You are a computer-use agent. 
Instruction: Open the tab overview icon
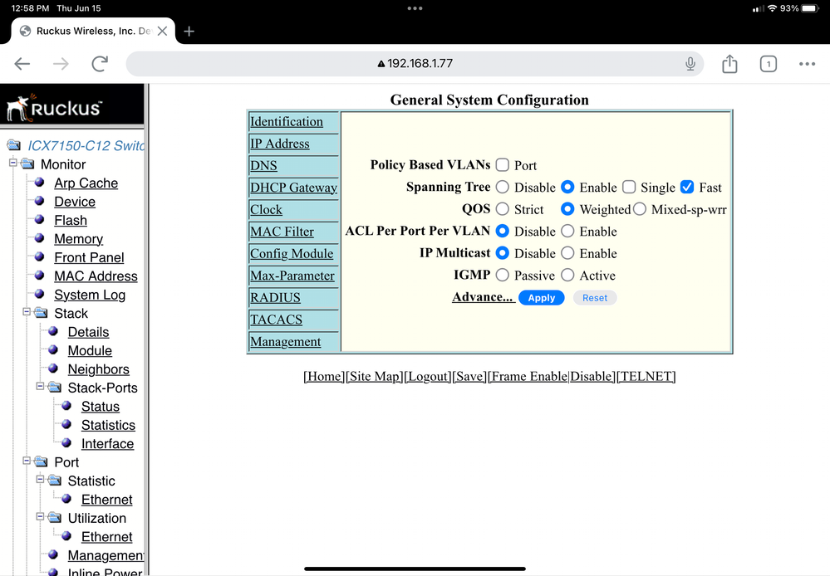769,64
